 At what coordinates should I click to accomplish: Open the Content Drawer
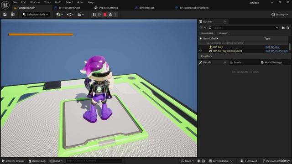(x=13, y=161)
